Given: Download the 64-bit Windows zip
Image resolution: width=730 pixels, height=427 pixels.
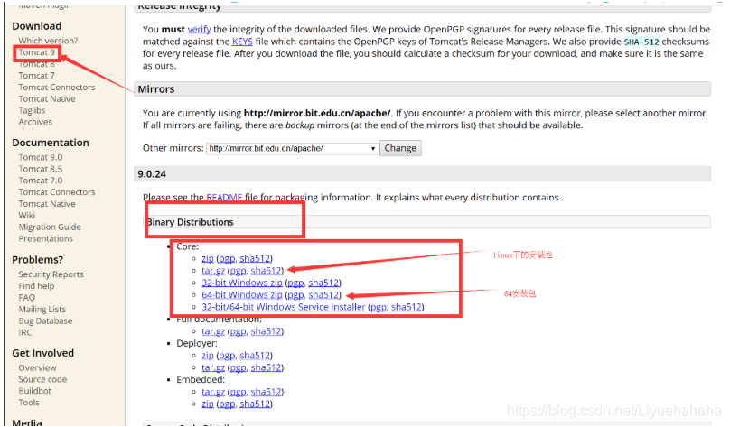Looking at the screenshot, I should tap(242, 294).
